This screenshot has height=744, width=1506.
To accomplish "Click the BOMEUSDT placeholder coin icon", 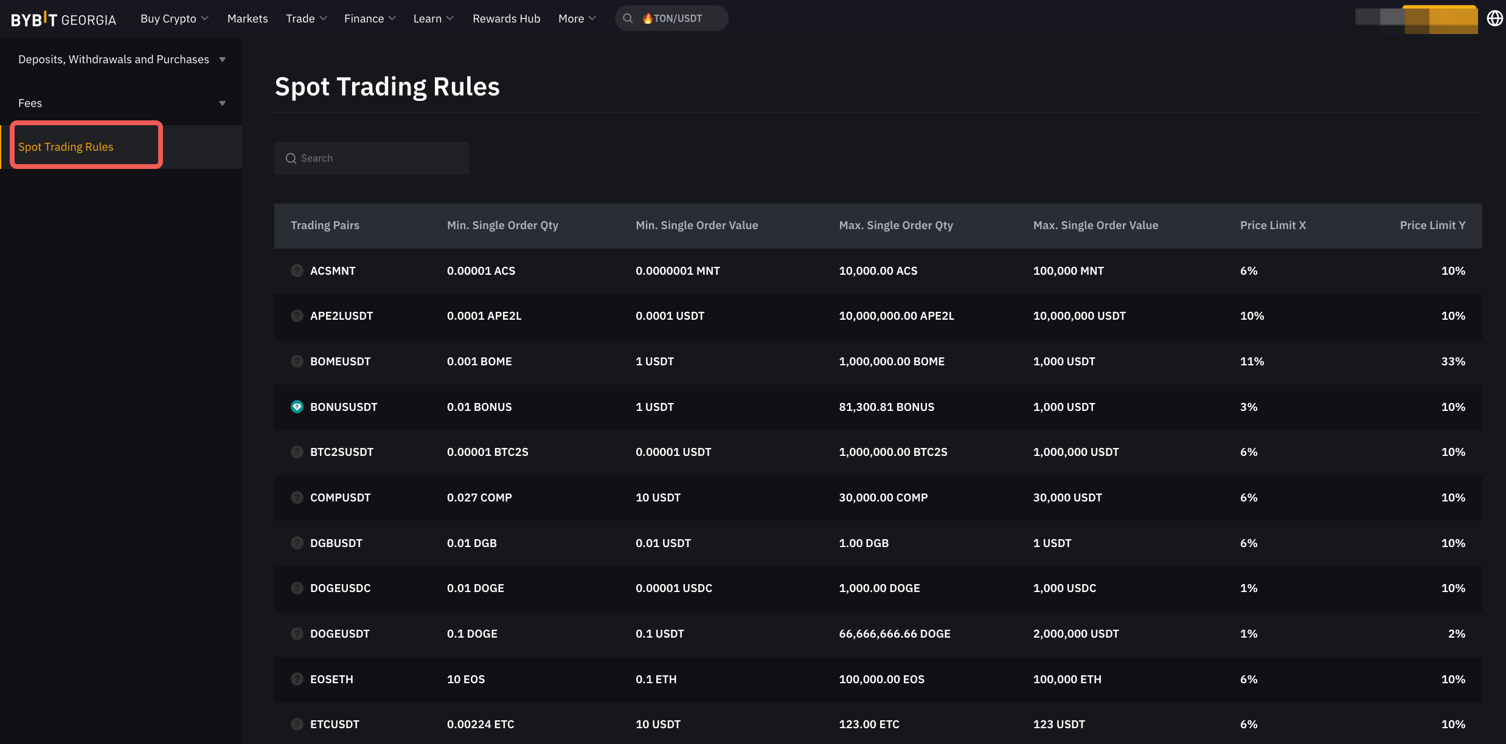I will pyautogui.click(x=297, y=361).
